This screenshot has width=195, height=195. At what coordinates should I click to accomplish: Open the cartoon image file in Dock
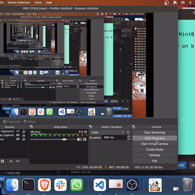(155, 185)
